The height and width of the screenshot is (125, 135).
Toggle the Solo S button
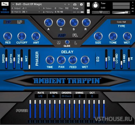88,5
